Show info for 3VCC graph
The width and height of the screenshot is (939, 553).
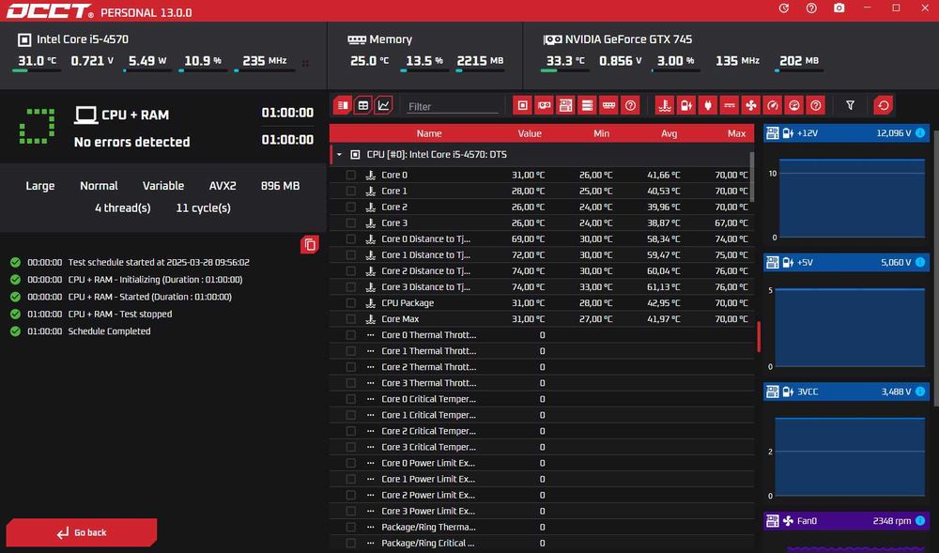[920, 392]
